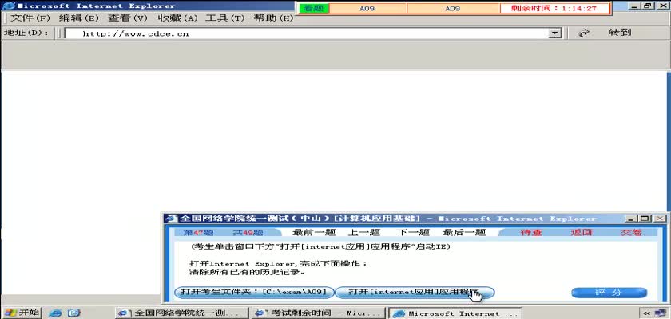Image resolution: width=671 pixels, height=319 pixels.
Task: Click the 共49题 total indicator
Action: (248, 233)
